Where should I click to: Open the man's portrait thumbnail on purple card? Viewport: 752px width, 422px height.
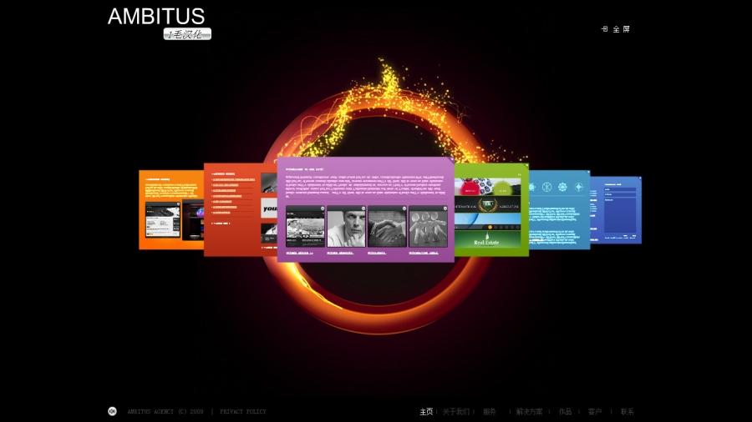tap(346, 227)
